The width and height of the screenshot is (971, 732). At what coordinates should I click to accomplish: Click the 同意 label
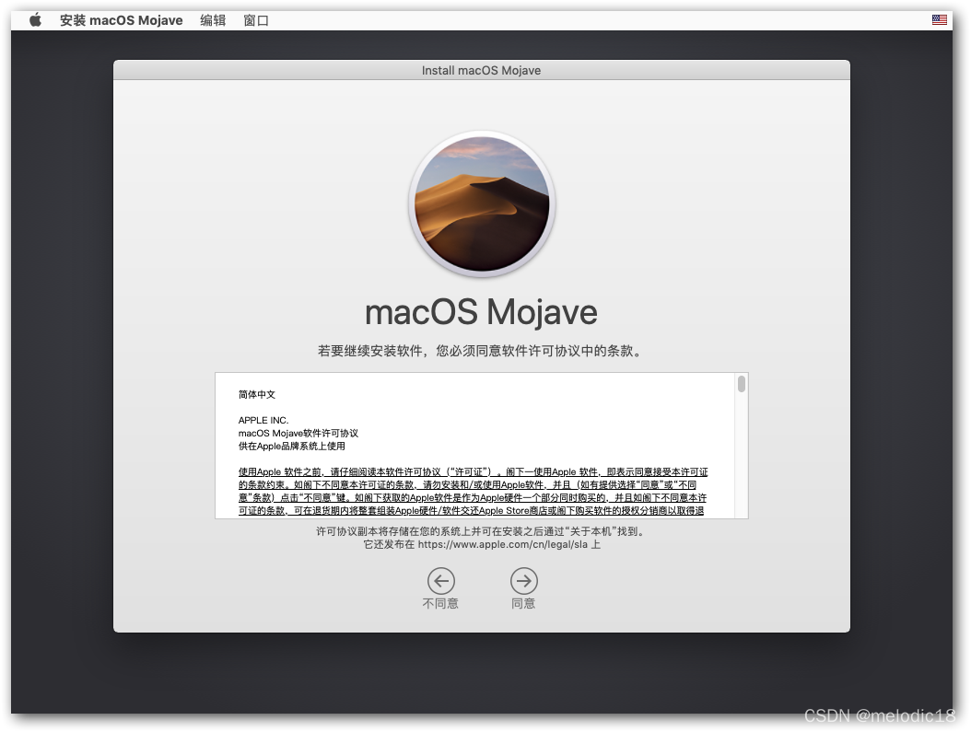523,603
